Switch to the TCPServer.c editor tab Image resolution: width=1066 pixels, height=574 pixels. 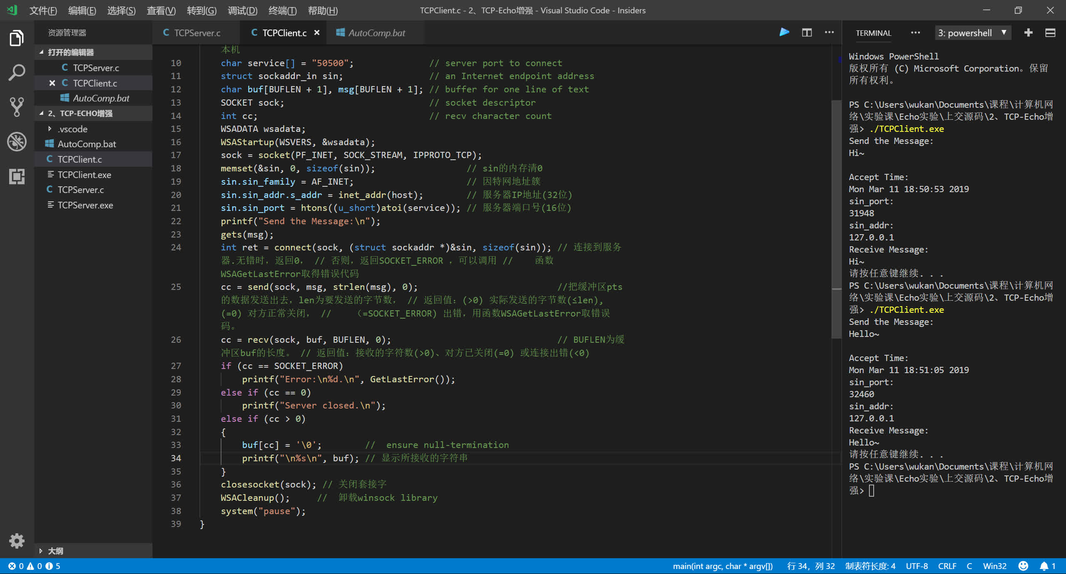tap(197, 32)
